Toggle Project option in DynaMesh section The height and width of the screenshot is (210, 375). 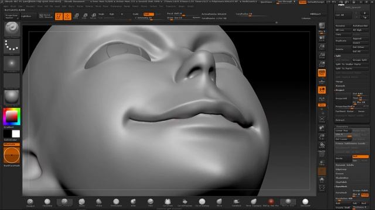click(x=364, y=195)
